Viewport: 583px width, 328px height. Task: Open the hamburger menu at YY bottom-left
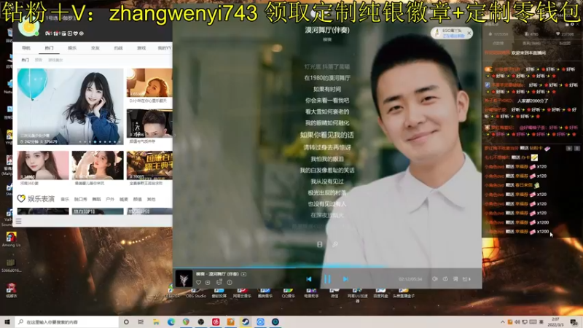point(19,222)
